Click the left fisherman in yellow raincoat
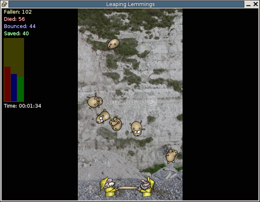The image size is (260, 202). tap(108, 187)
